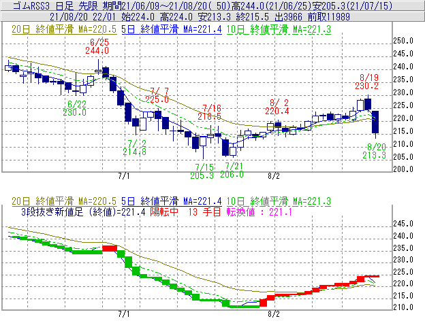Click the 5日 終値平滑 MA=221.4 label on the top chart
The height and width of the screenshot is (323, 425).
(x=172, y=29)
